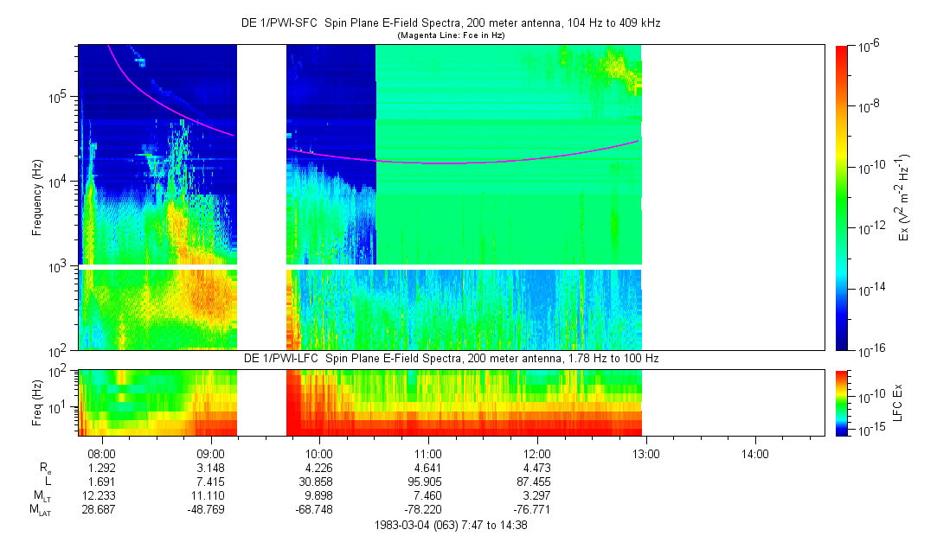Click the Ex spectral density colorbar
The height and width of the screenshot is (536, 937).
tap(843, 198)
